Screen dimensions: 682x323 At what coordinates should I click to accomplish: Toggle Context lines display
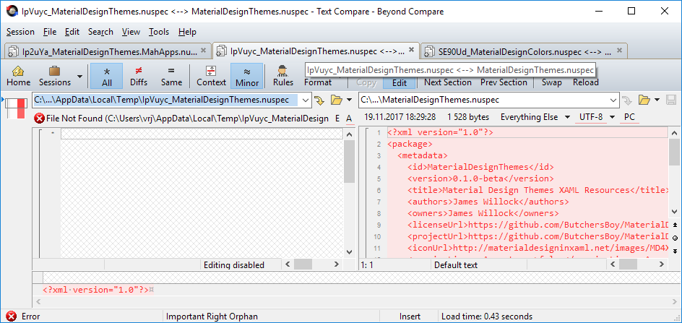(x=212, y=76)
